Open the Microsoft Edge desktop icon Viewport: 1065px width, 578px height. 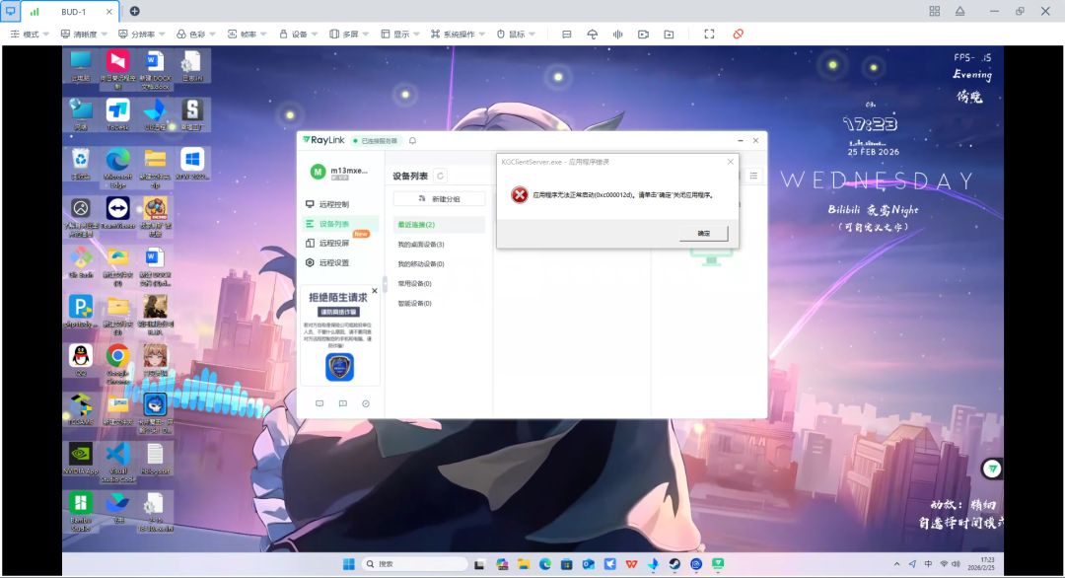click(117, 167)
